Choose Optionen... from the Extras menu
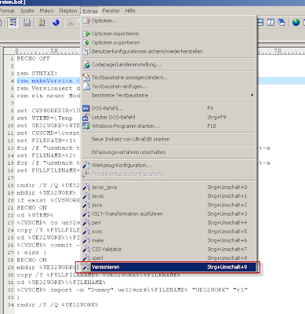The height and width of the screenshot is (314, 305). click(169, 20)
